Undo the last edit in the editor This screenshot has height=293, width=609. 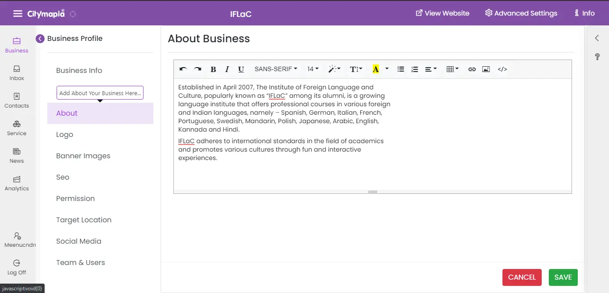coord(183,69)
